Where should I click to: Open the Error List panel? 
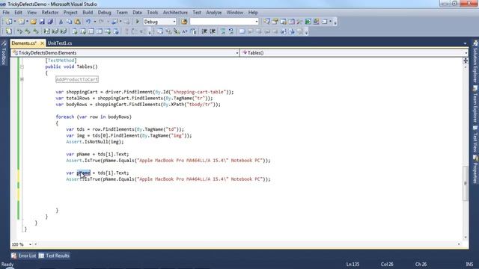tap(24, 256)
